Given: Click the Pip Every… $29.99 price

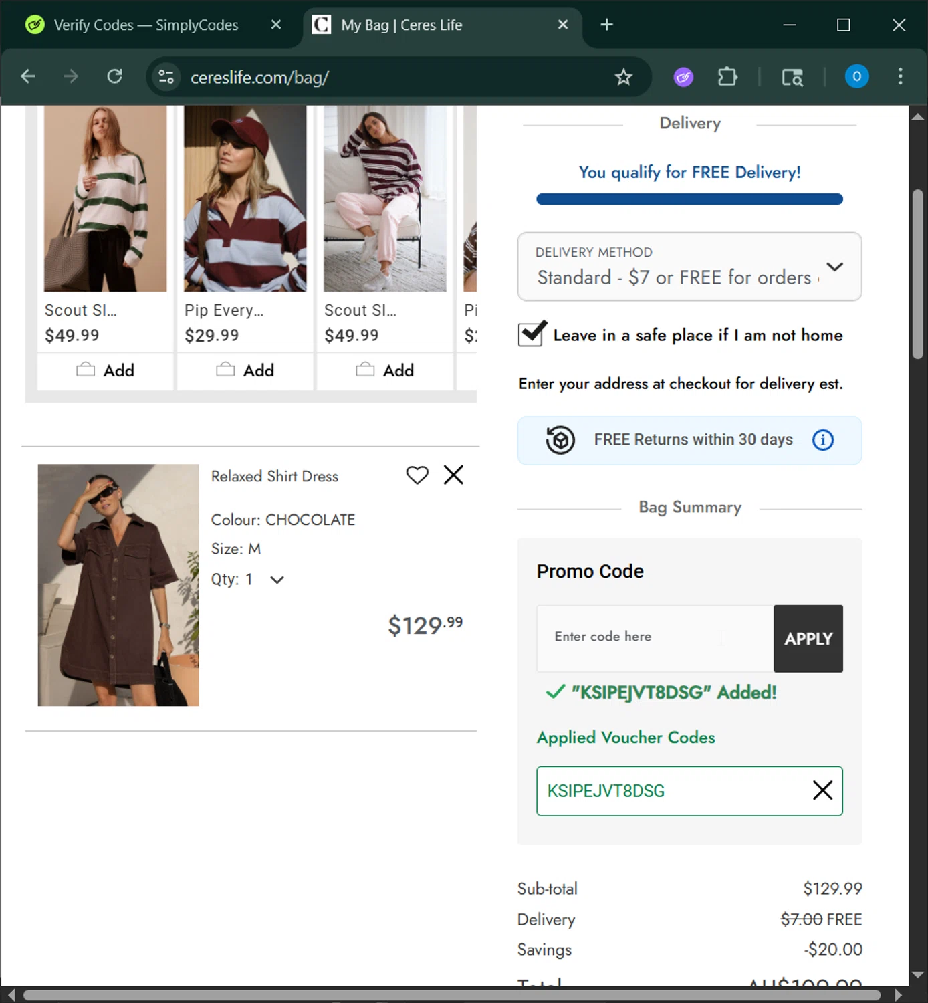Looking at the screenshot, I should pos(211,335).
